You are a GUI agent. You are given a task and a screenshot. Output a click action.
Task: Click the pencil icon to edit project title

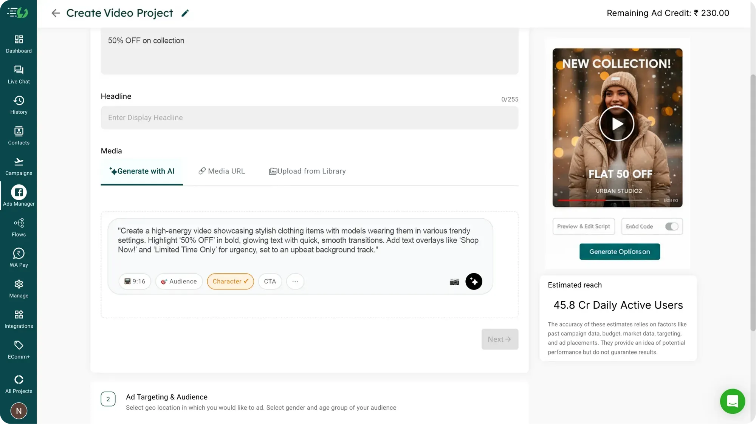(185, 13)
